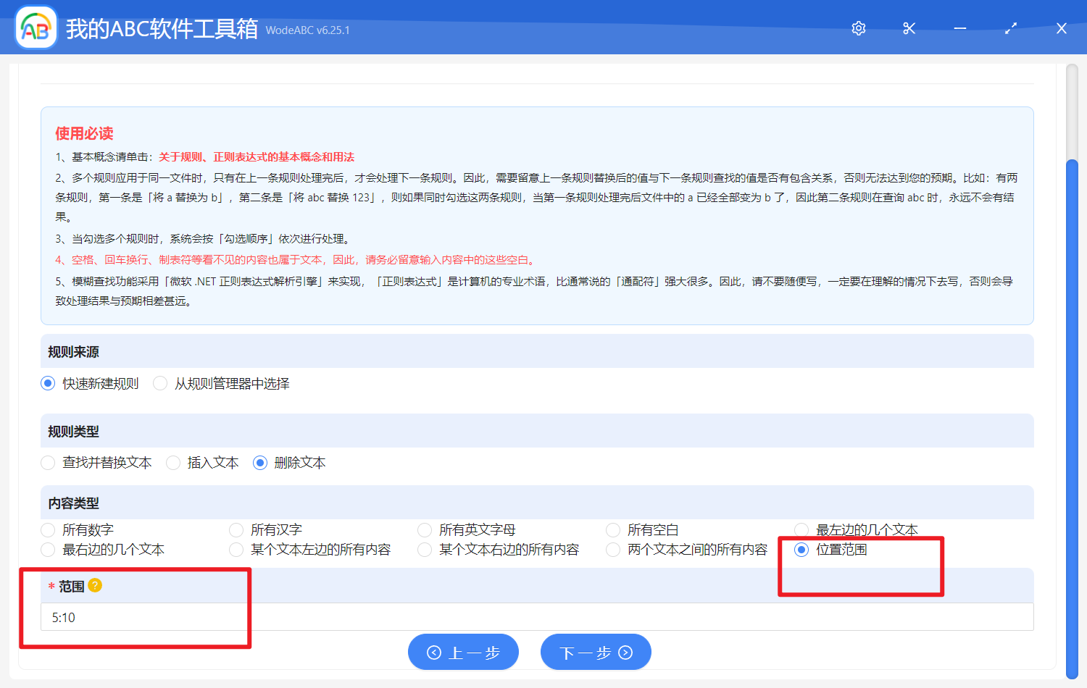
Task: Select 所有汉字 content type
Action: [x=236, y=529]
